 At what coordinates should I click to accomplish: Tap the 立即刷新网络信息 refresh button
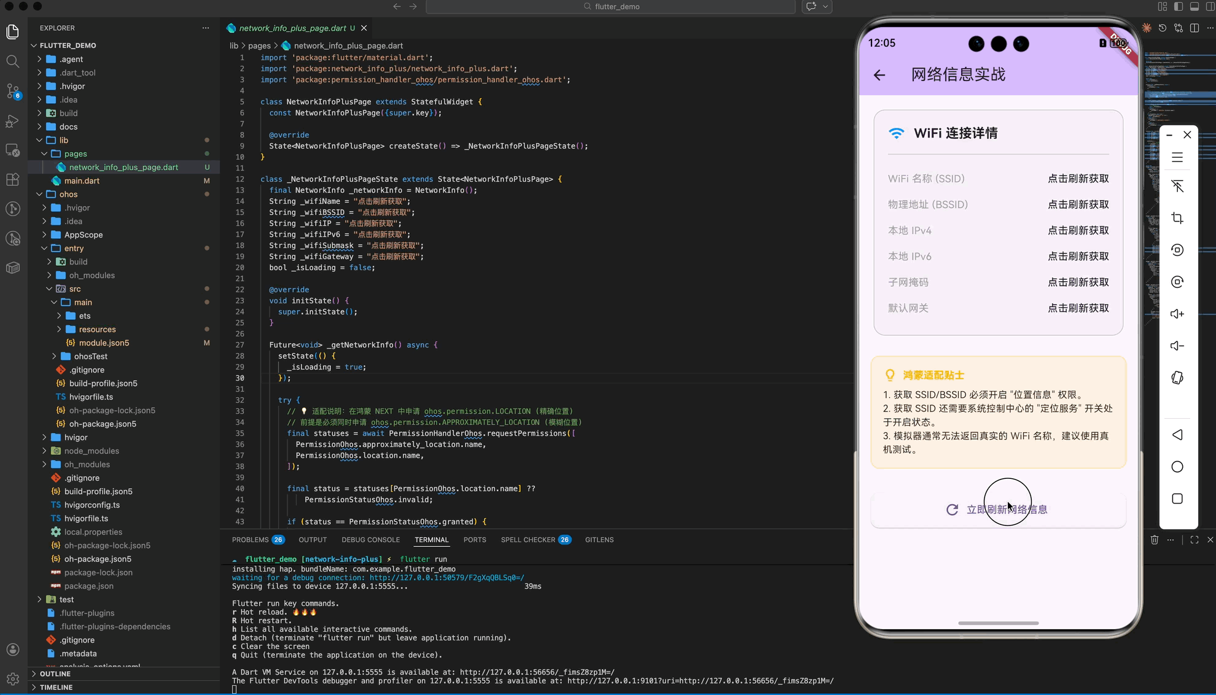pos(998,510)
